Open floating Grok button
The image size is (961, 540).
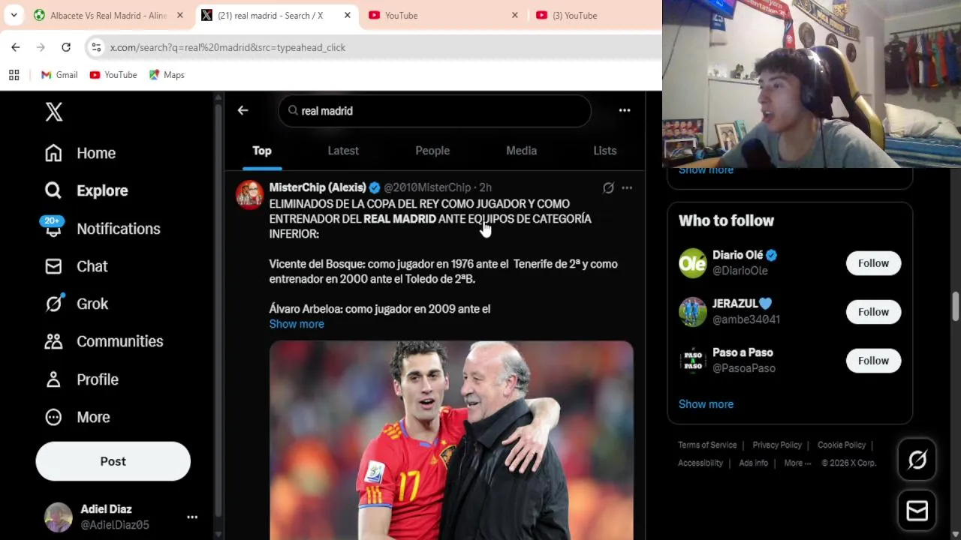tap(917, 460)
